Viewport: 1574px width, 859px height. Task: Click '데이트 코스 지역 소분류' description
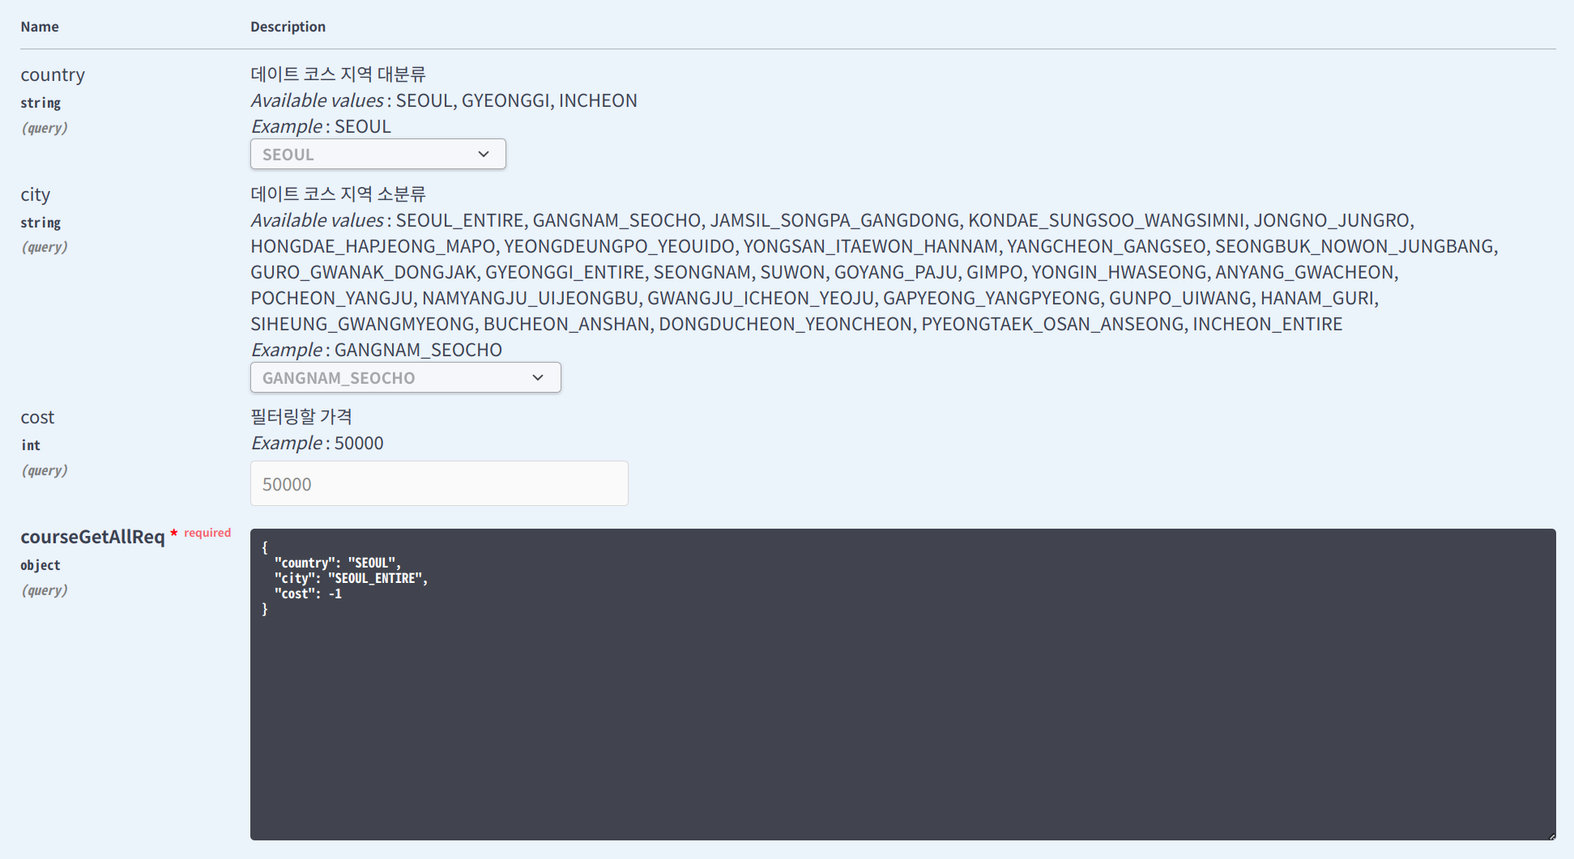pos(338,194)
